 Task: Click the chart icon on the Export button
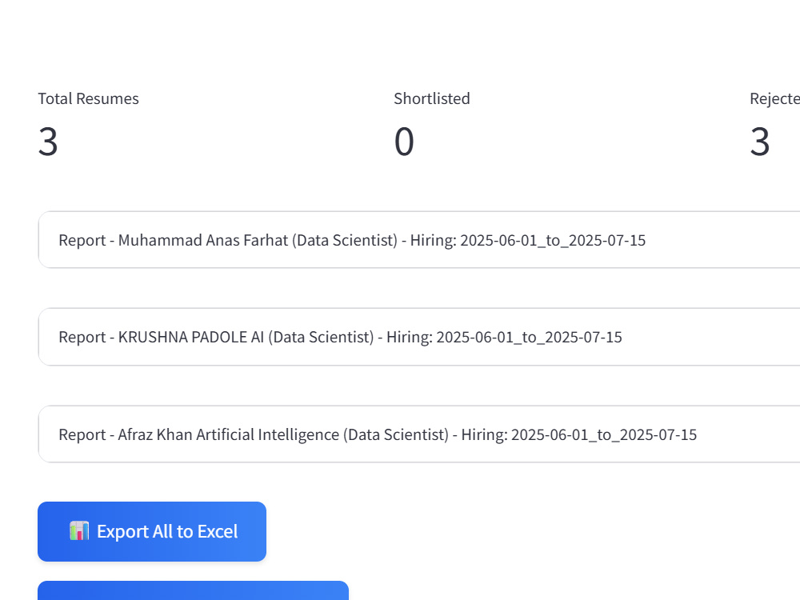point(79,531)
